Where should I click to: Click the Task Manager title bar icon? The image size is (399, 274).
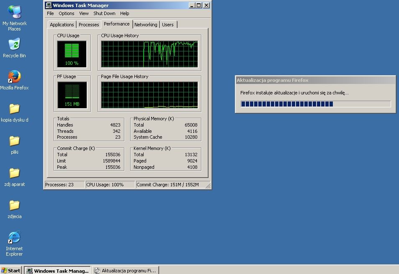point(48,5)
